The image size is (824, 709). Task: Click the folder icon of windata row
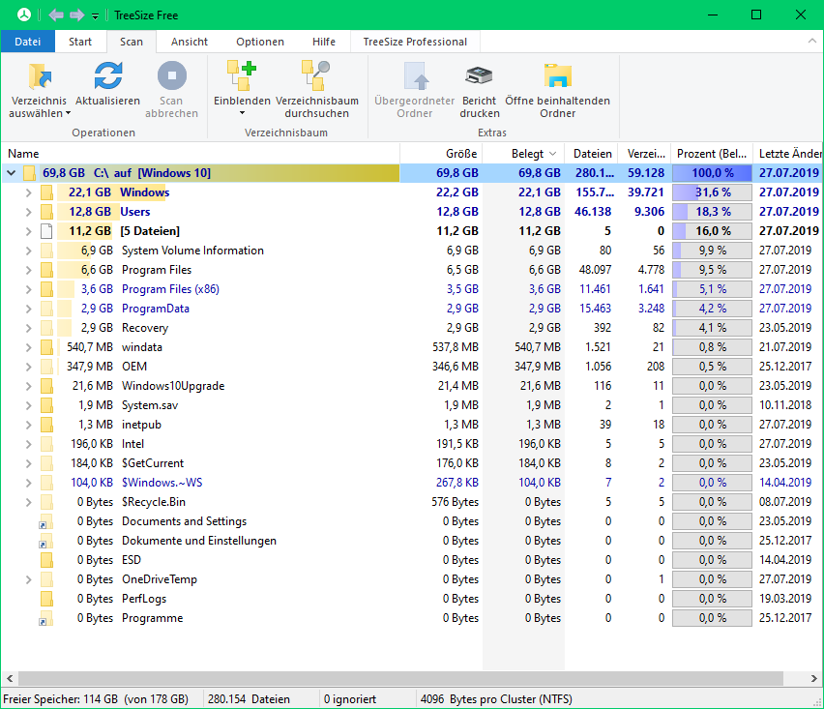[46, 347]
